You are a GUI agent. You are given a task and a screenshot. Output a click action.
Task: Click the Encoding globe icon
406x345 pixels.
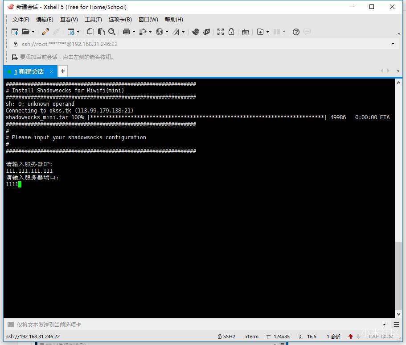(x=160, y=32)
